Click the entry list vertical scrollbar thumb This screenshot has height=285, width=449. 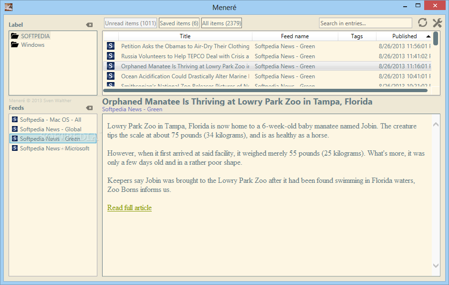(436, 38)
